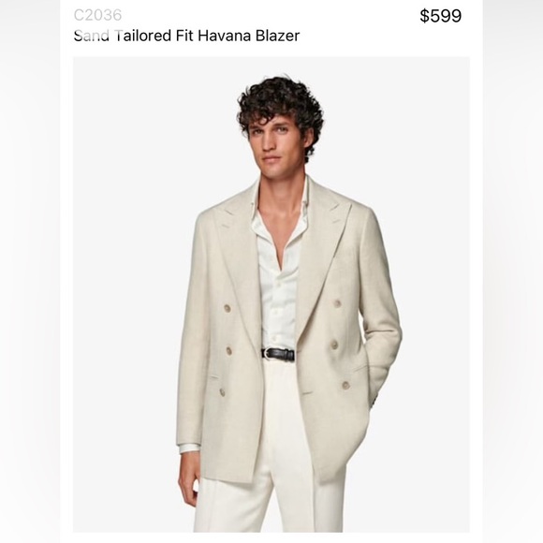Click the white shirt cuff below the sleeve
Viewport: 543px width, 543px height.
(x=189, y=448)
